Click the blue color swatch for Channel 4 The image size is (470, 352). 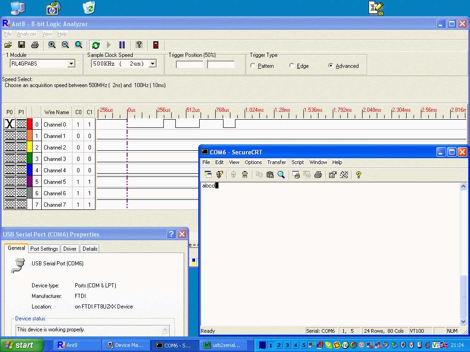[x=30, y=170]
